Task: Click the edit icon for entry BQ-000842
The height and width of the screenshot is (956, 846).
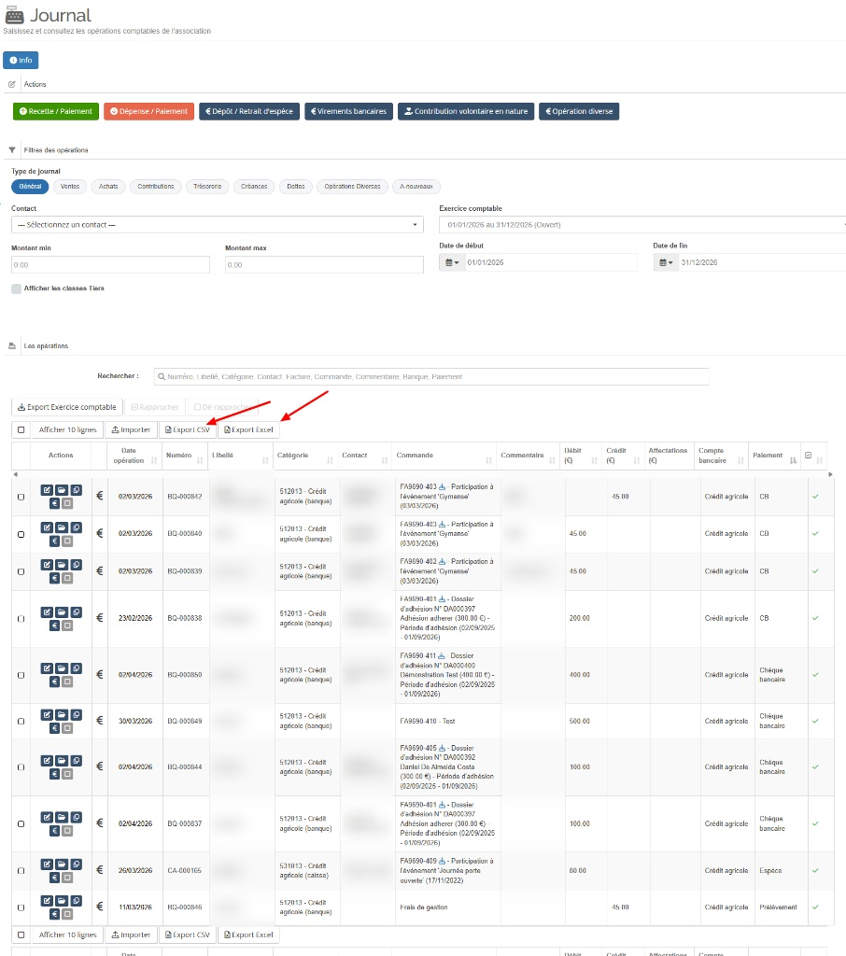Action: pyautogui.click(x=47, y=489)
